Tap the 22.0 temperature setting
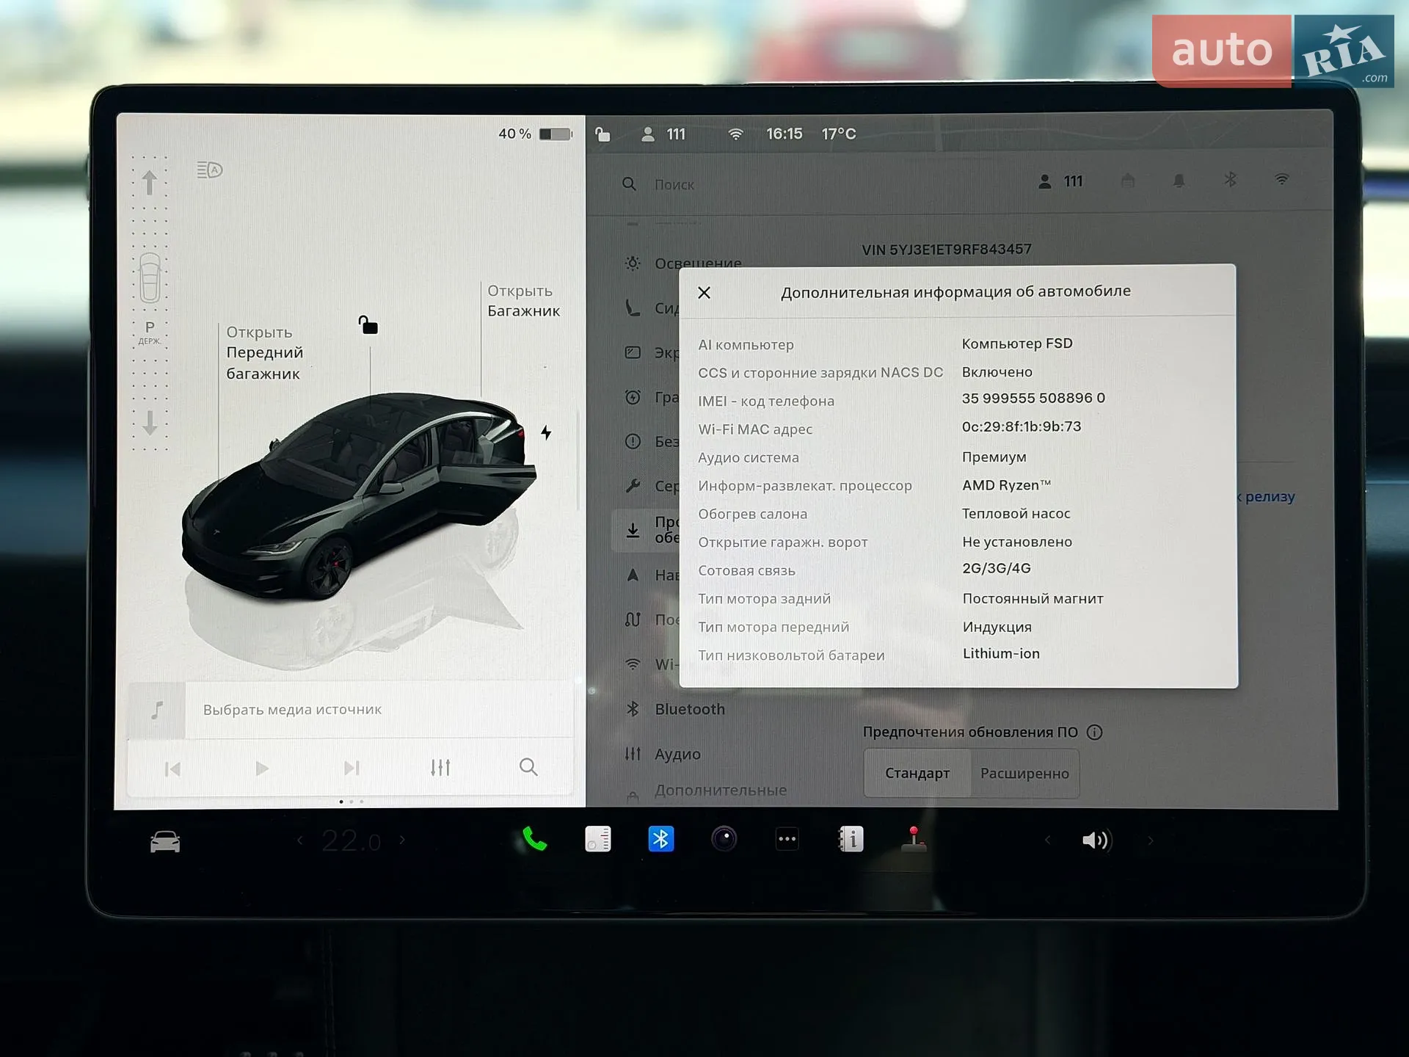Screen dimensions: 1409x1057 [351, 840]
